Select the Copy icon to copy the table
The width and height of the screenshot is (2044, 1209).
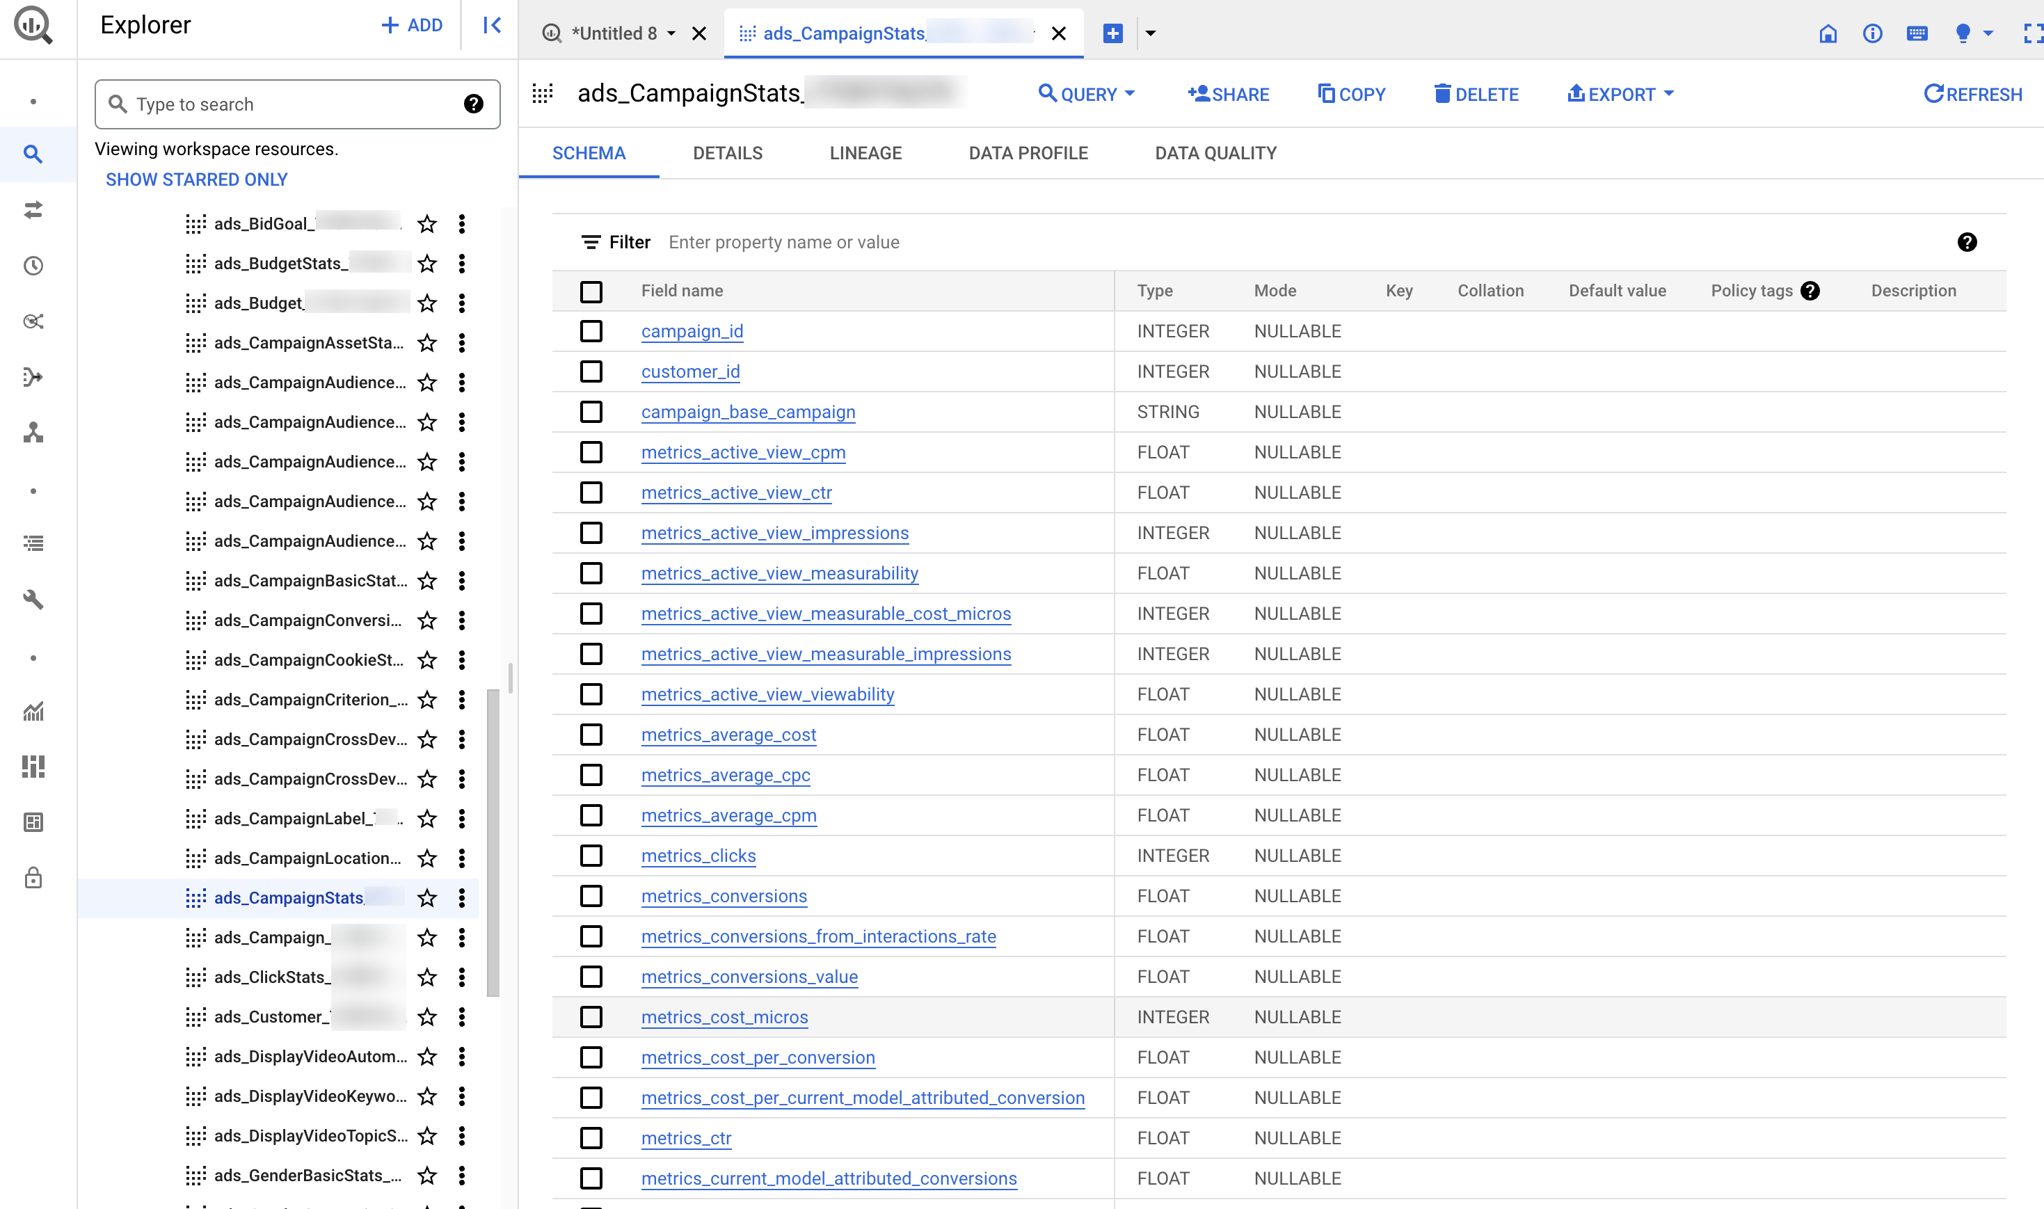[x=1350, y=94]
